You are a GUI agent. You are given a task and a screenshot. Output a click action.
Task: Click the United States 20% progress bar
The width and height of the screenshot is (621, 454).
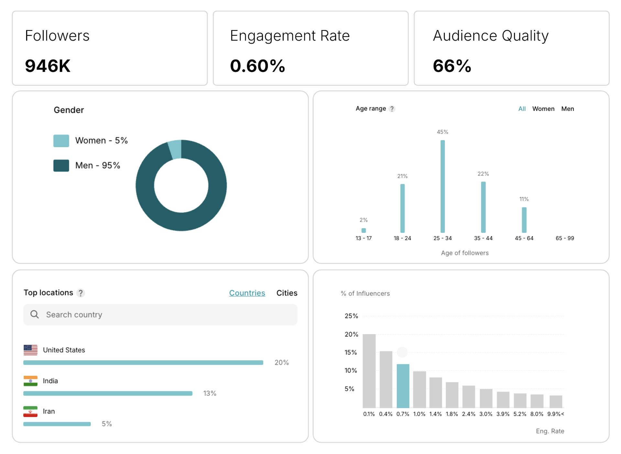tap(143, 362)
